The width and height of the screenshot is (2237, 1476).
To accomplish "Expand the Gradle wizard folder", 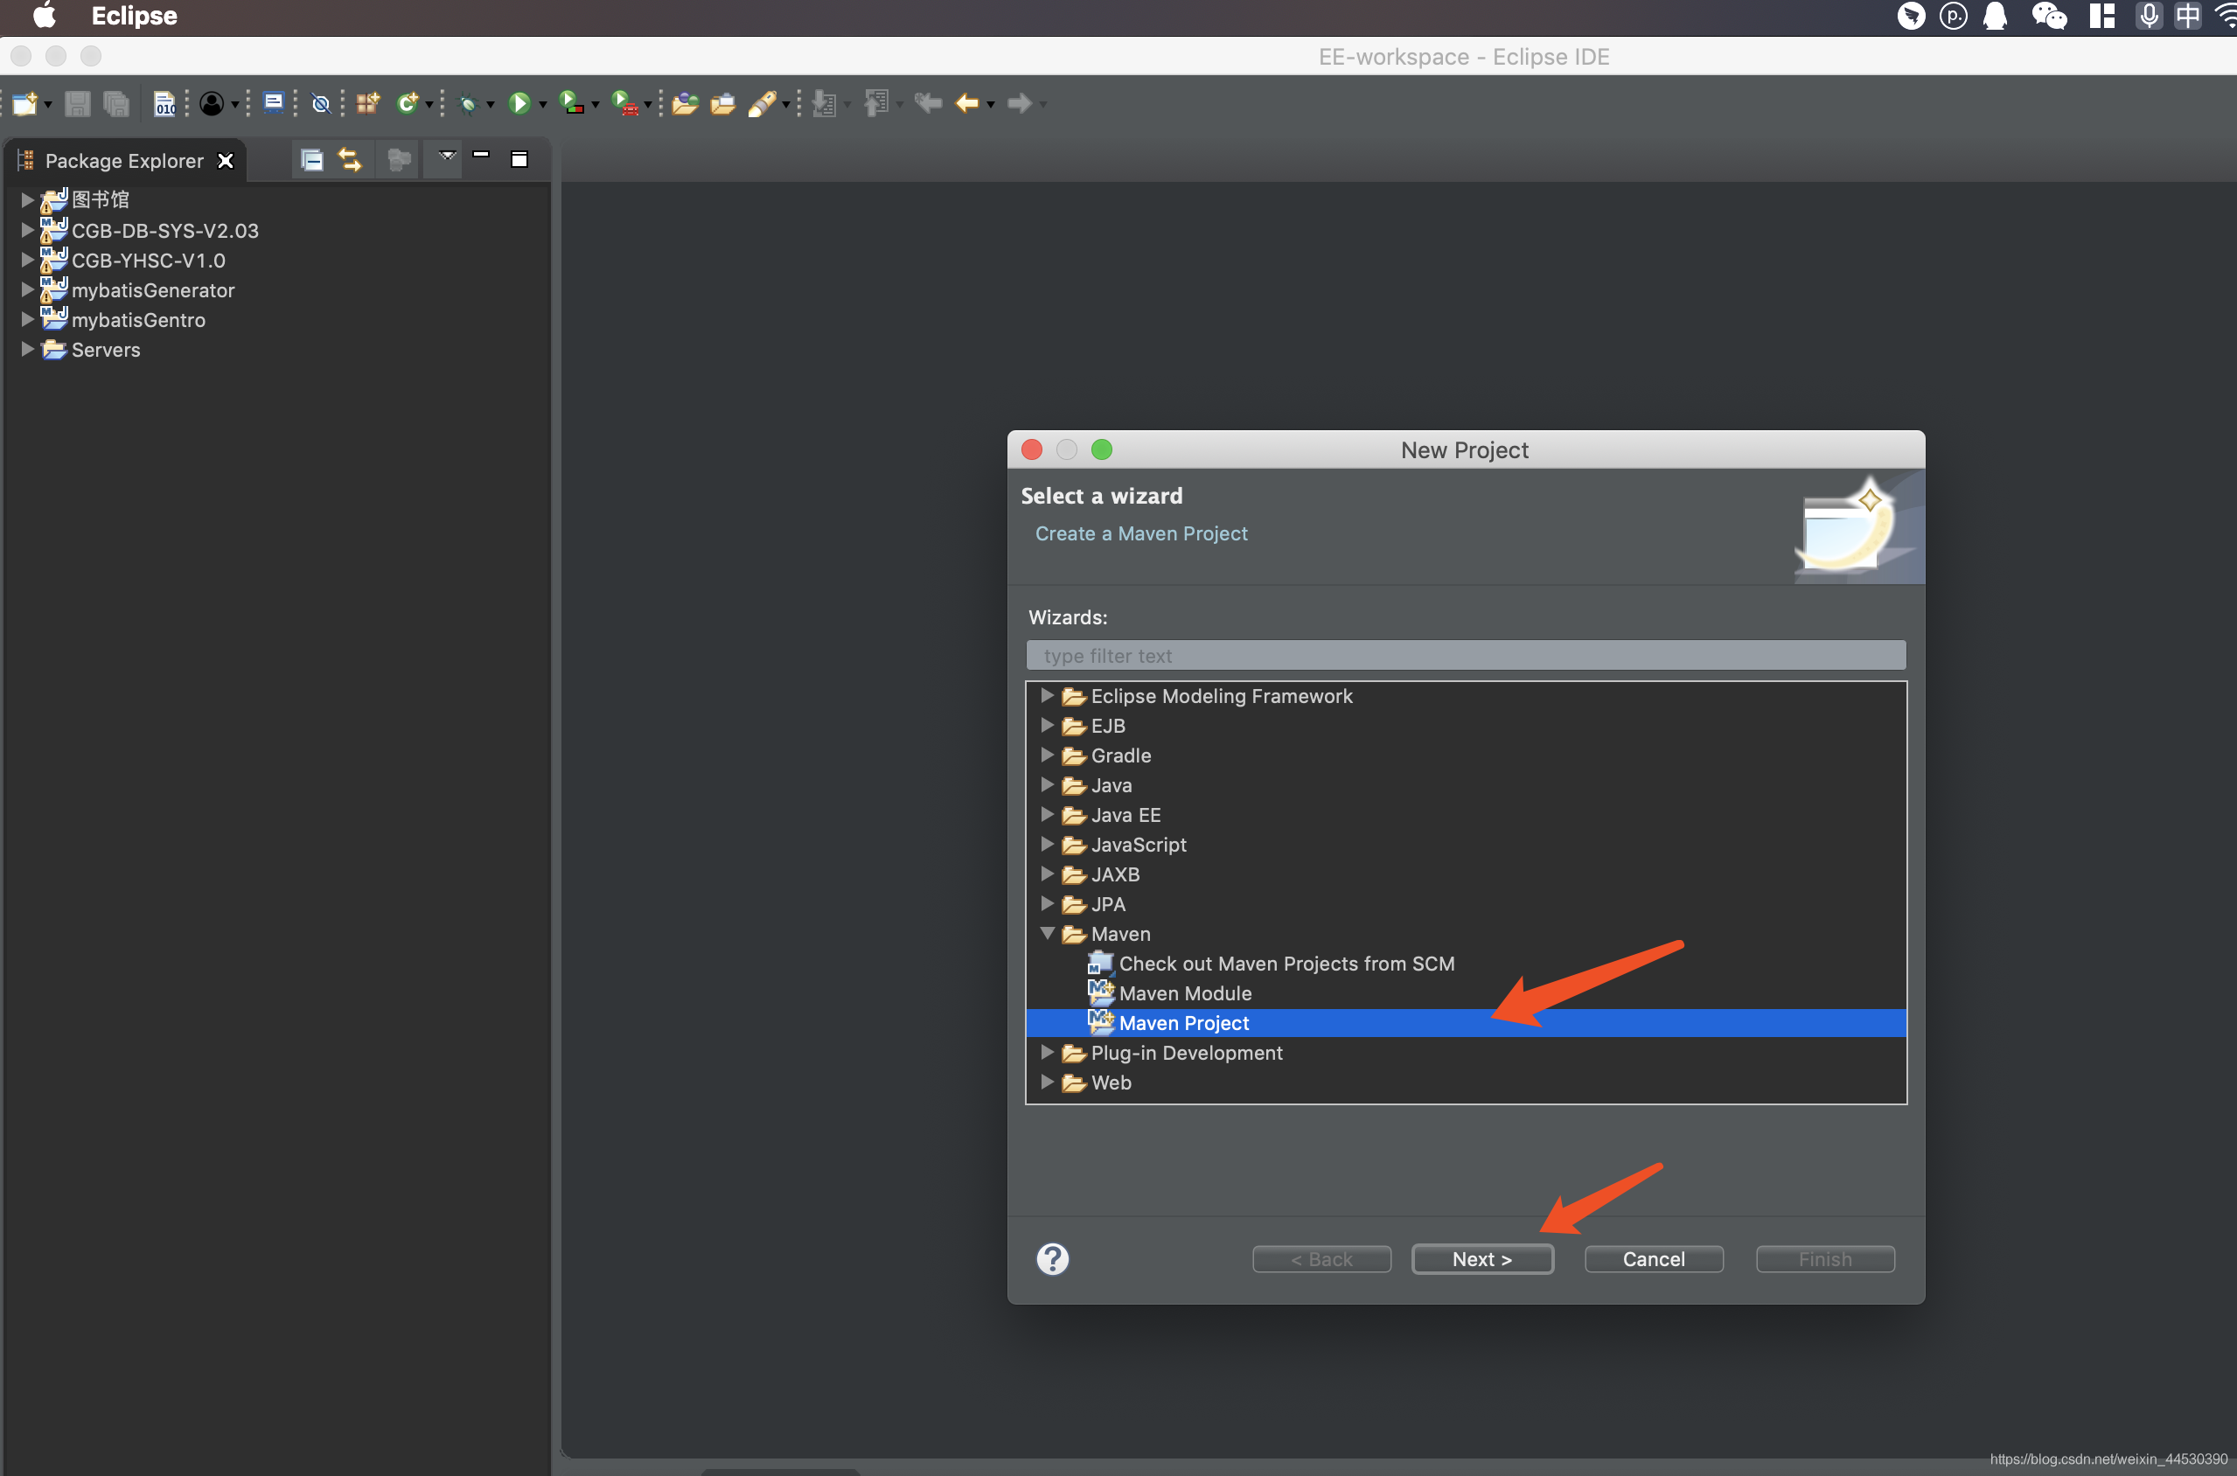I will pyautogui.click(x=1046, y=755).
